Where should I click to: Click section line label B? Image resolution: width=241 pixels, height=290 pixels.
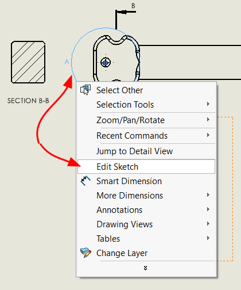[x=133, y=6]
